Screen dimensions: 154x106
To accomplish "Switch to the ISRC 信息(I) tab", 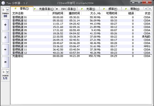I will (x=66, y=9).
